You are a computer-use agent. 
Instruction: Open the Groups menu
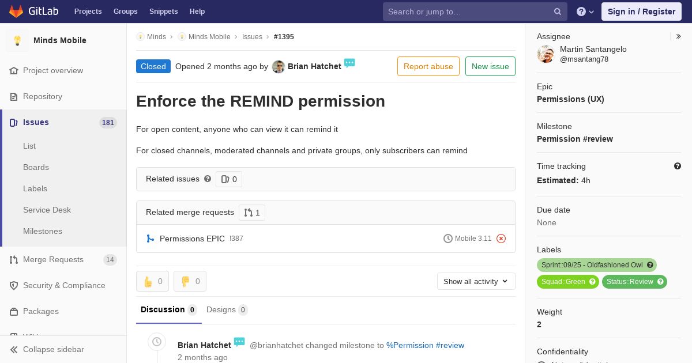click(126, 12)
